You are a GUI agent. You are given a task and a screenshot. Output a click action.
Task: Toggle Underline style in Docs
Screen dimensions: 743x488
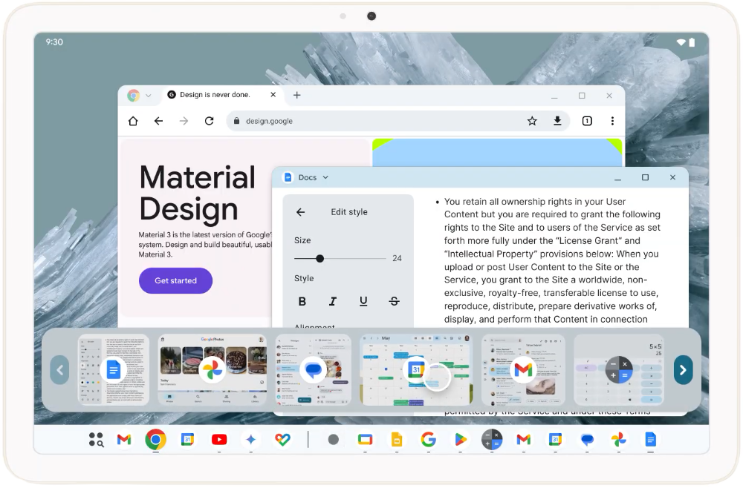363,301
